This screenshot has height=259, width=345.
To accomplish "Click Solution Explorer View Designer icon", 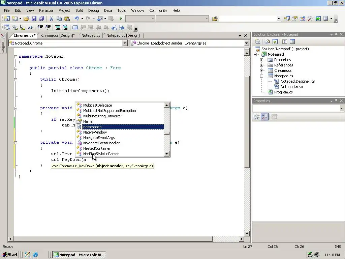I will tap(292, 41).
